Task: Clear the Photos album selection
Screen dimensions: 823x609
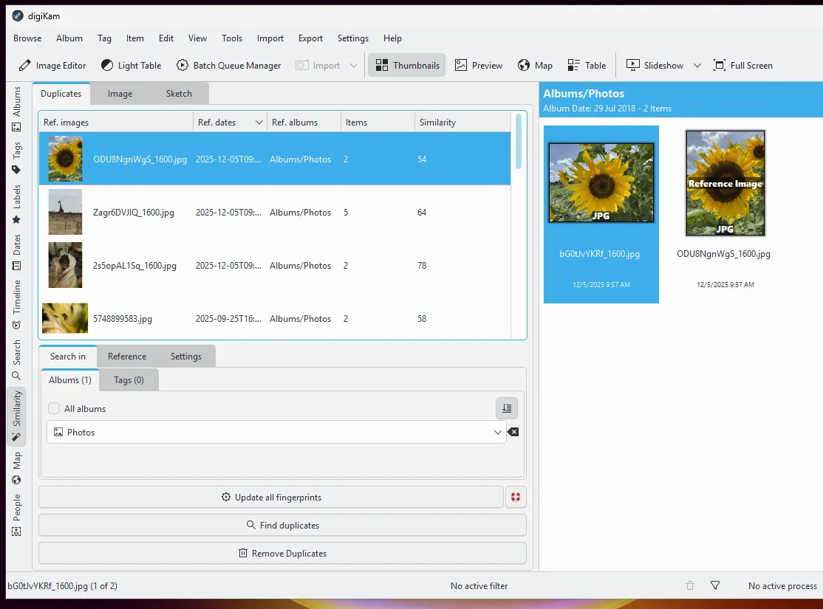Action: click(x=513, y=432)
